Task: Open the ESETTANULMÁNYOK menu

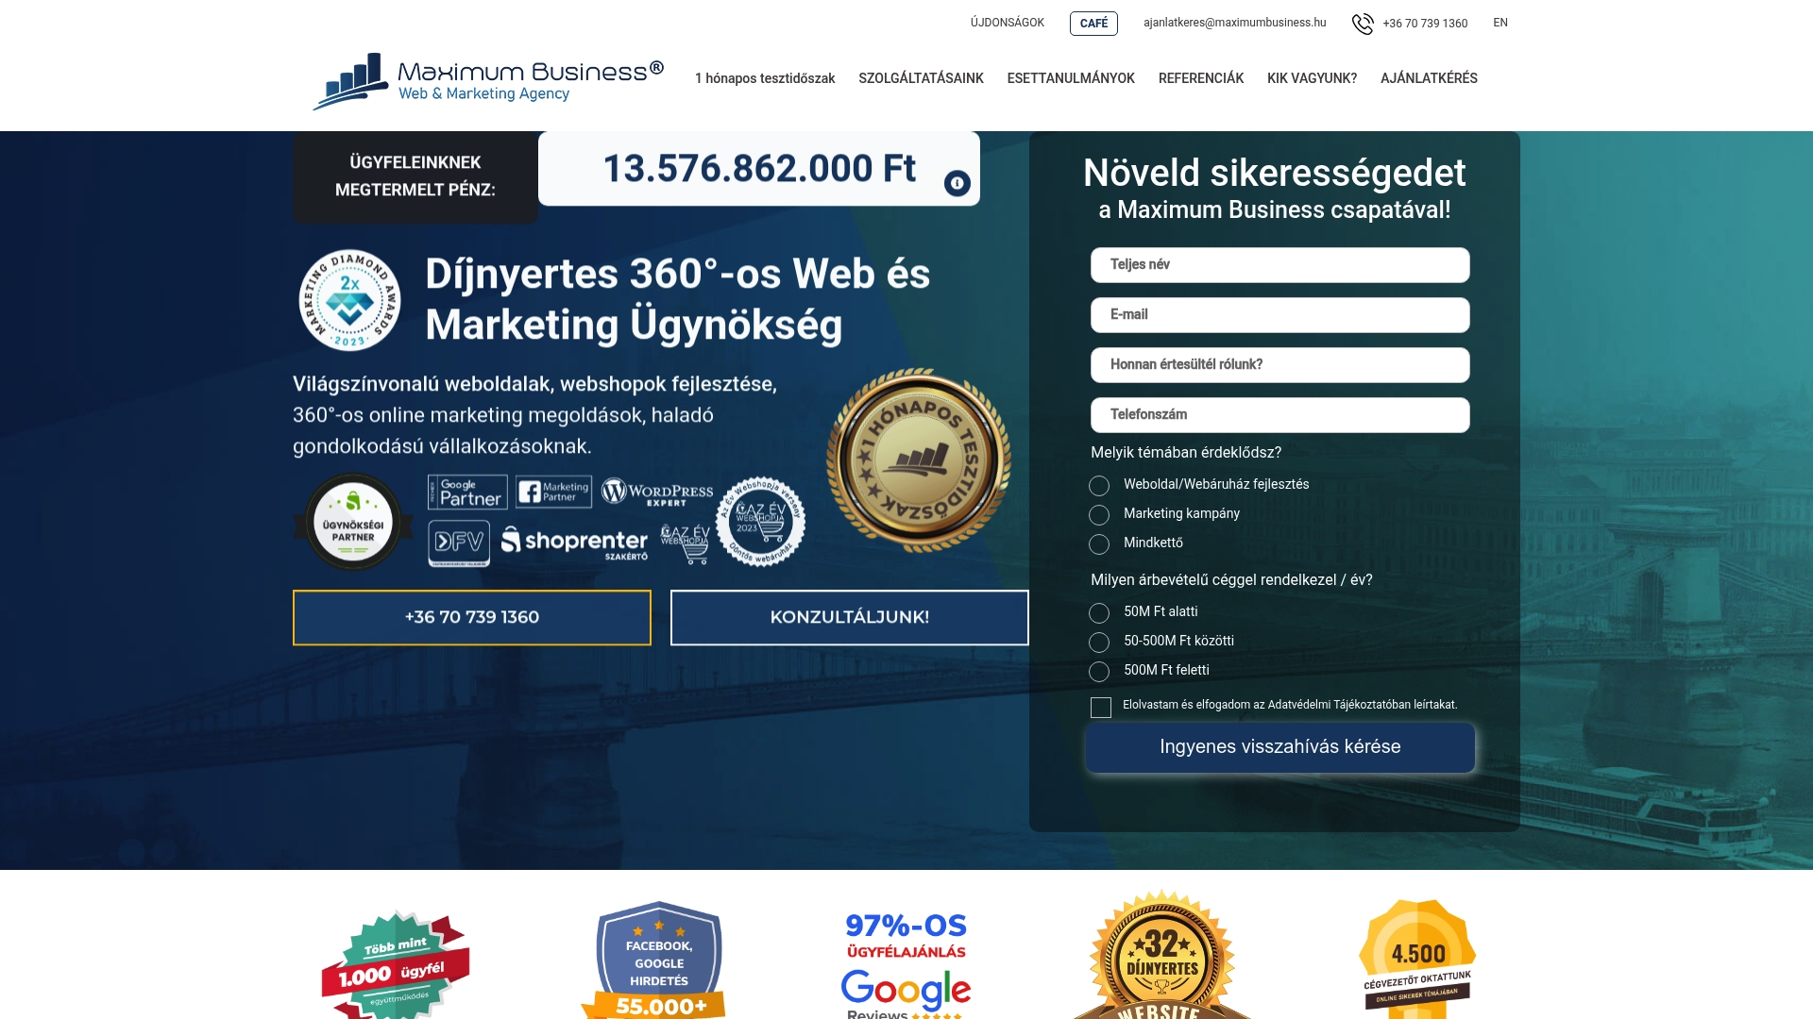Action: [1071, 78]
